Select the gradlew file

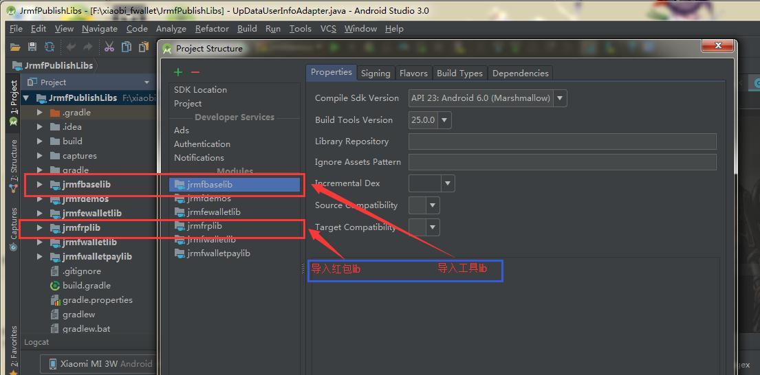78,315
